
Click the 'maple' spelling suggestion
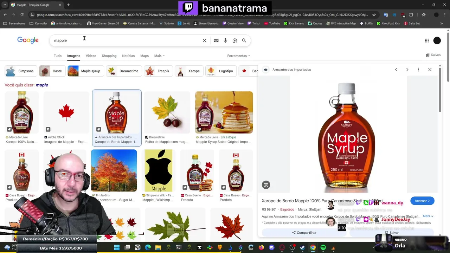[x=42, y=85]
